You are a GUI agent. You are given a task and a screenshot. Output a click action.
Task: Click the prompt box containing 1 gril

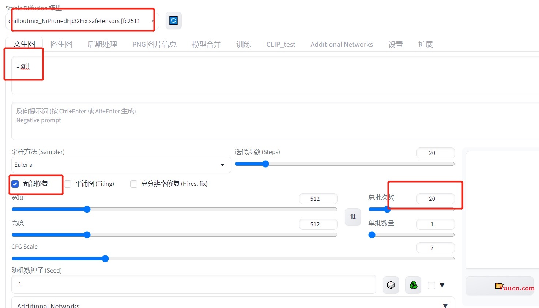[275, 75]
